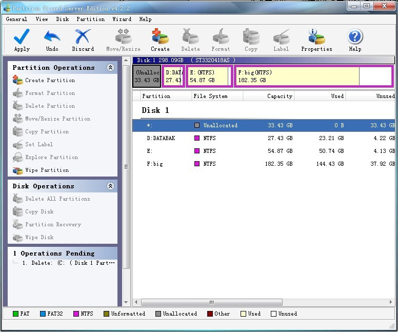Click the Unformatted olive legend swatch
This screenshot has height=332, width=398.
pyautogui.click(x=106, y=314)
